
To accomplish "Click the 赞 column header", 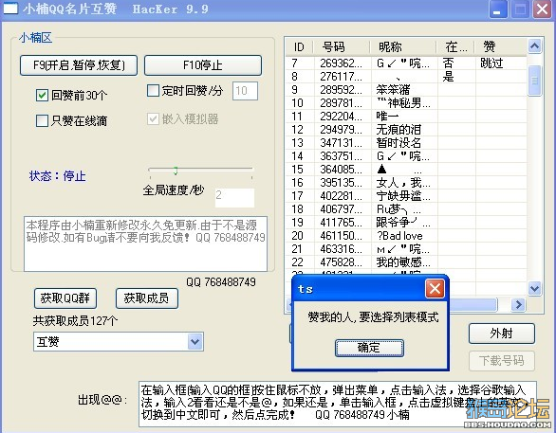I will (x=501, y=46).
